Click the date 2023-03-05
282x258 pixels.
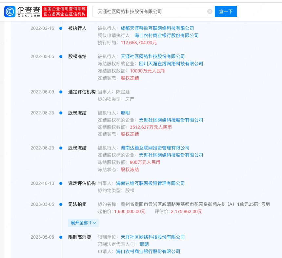coord(42,205)
